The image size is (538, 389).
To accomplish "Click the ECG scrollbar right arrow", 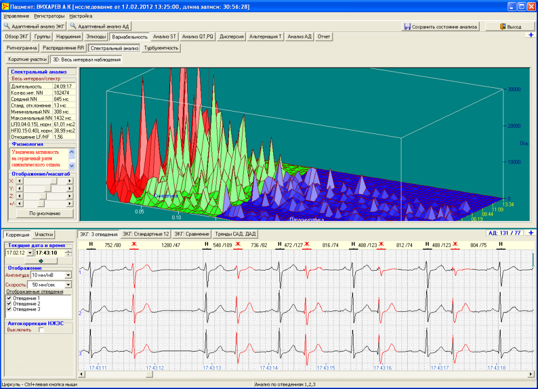I will [x=531, y=374].
